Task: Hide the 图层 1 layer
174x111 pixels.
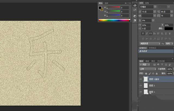Action: (141, 92)
